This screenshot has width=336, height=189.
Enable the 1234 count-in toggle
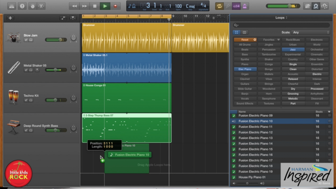click(x=236, y=6)
